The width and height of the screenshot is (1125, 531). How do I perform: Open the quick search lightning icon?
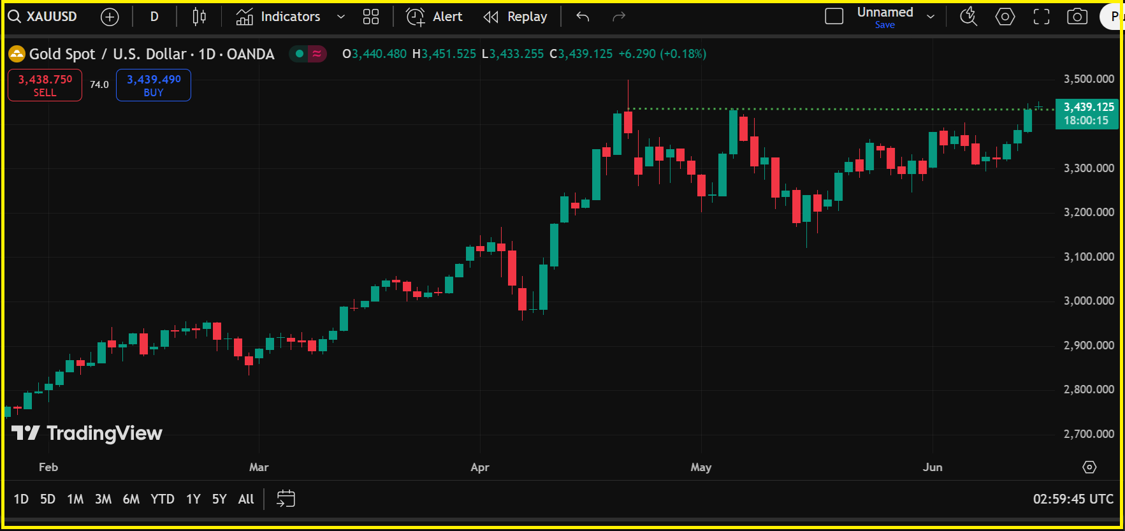968,17
